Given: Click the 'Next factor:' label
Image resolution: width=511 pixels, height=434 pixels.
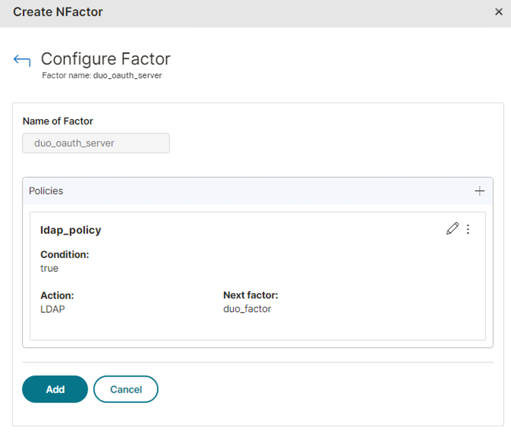Looking at the screenshot, I should click(251, 295).
